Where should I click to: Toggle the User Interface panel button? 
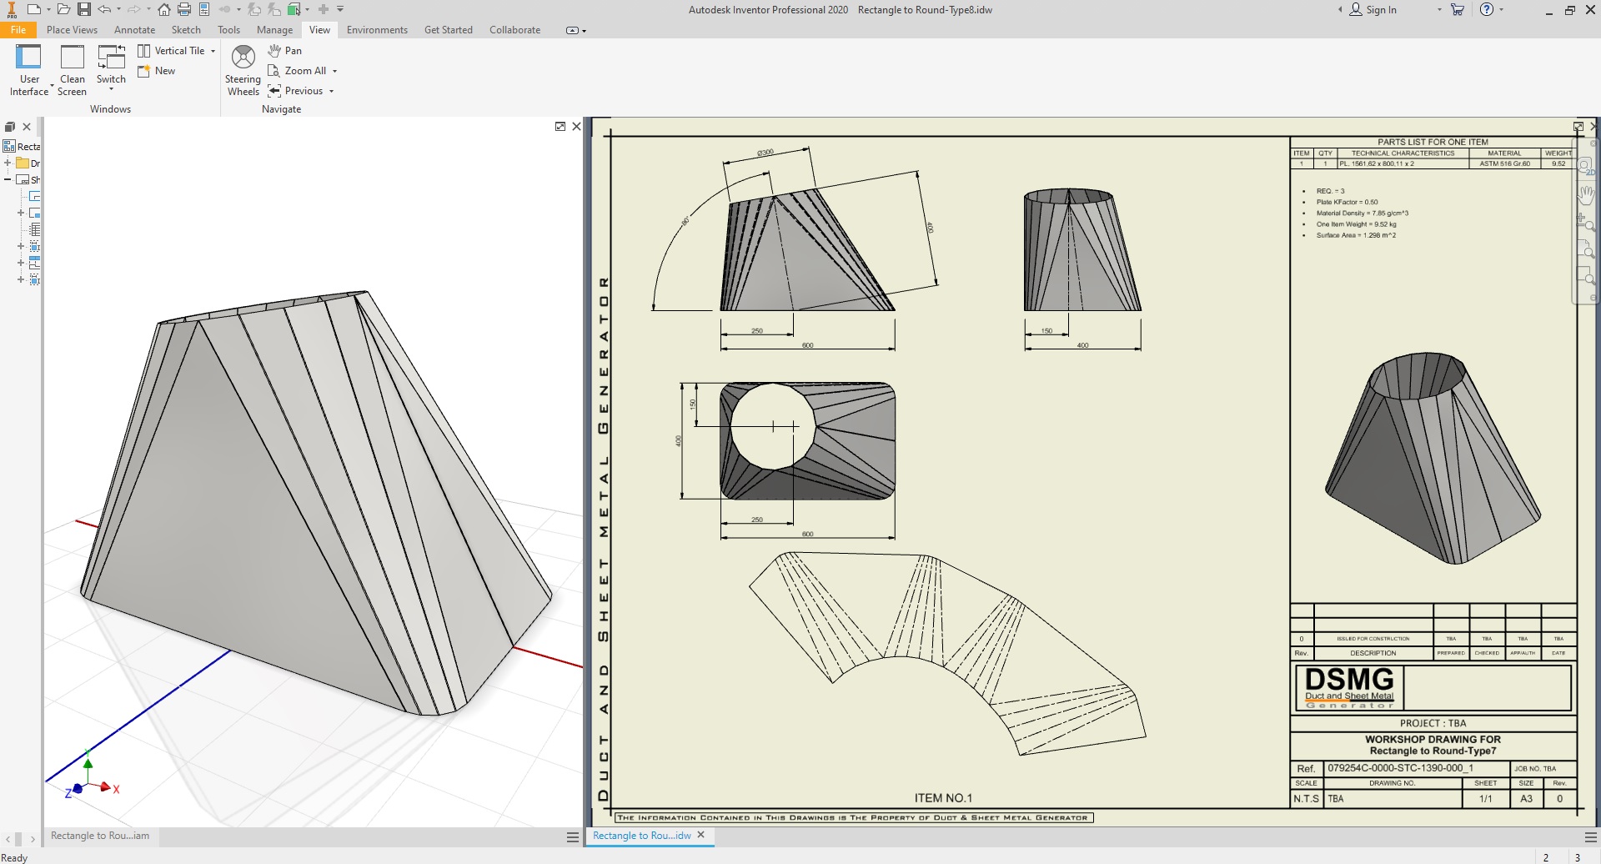(29, 70)
